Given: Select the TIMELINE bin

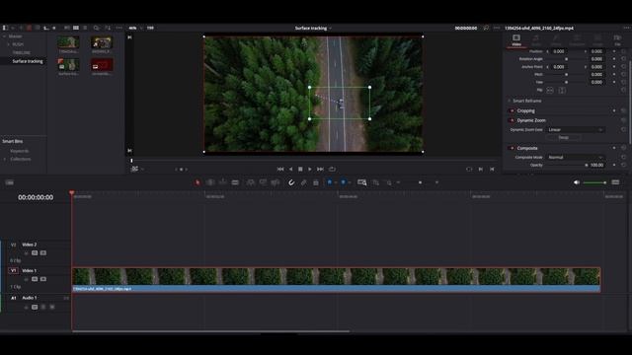Looking at the screenshot, I should 22,52.
